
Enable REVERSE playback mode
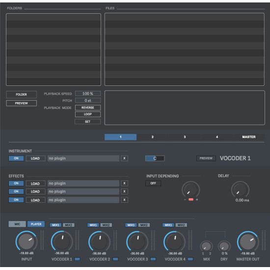[x=88, y=108]
